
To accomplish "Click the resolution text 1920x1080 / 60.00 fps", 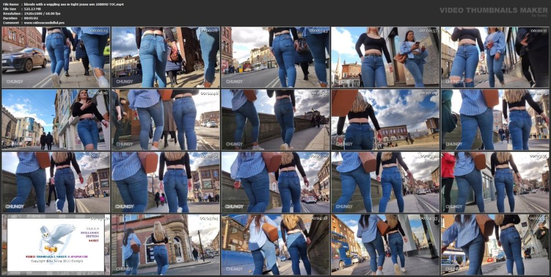I will (x=42, y=13).
